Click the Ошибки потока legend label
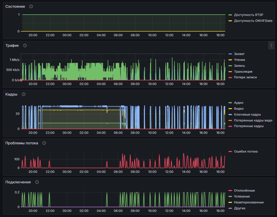Screen dimensions: 277x217 pyautogui.click(x=246, y=152)
